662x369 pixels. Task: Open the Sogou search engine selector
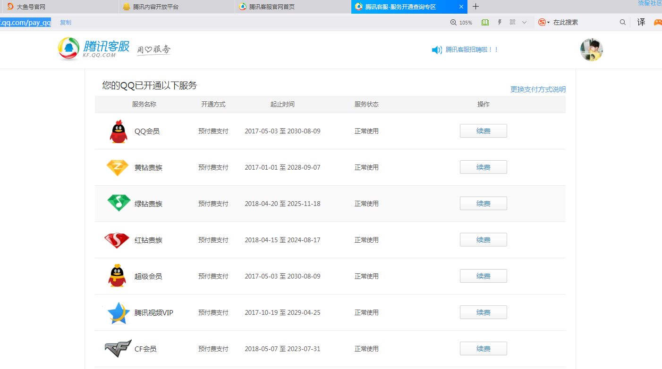544,22
